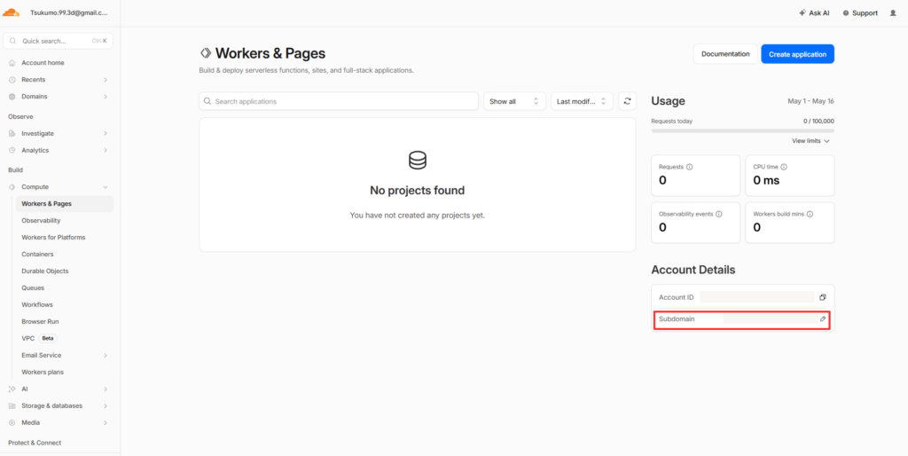This screenshot has height=456, width=908.
Task: Click Create application button
Action: click(x=797, y=54)
